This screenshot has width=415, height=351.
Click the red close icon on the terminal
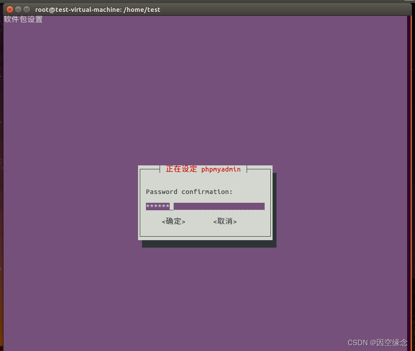click(10, 9)
